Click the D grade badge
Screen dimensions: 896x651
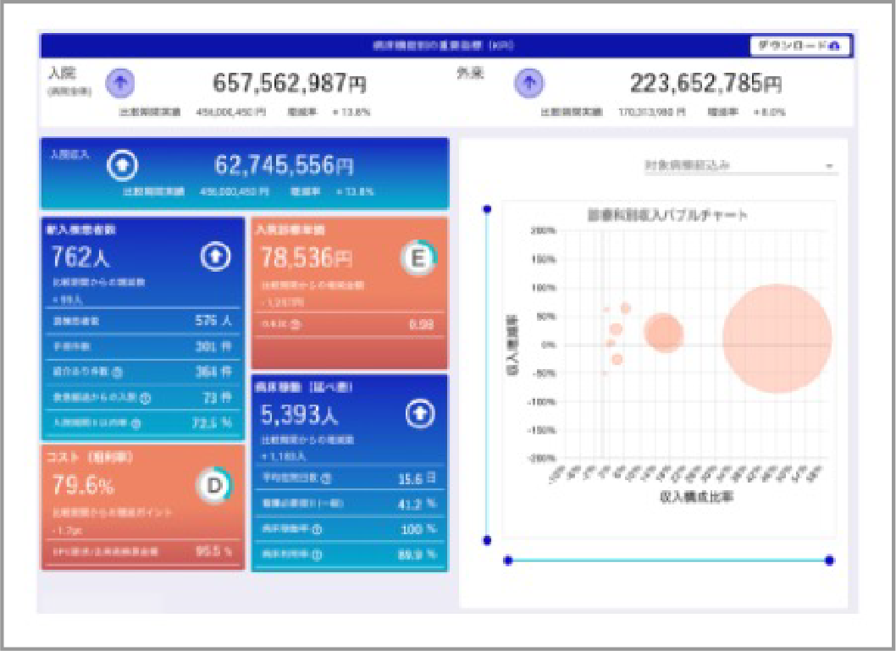tap(214, 485)
